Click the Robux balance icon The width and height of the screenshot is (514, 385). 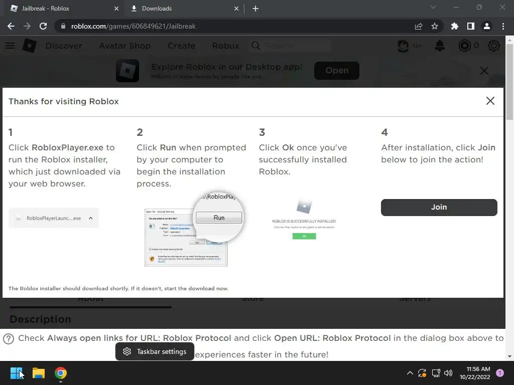(x=464, y=46)
